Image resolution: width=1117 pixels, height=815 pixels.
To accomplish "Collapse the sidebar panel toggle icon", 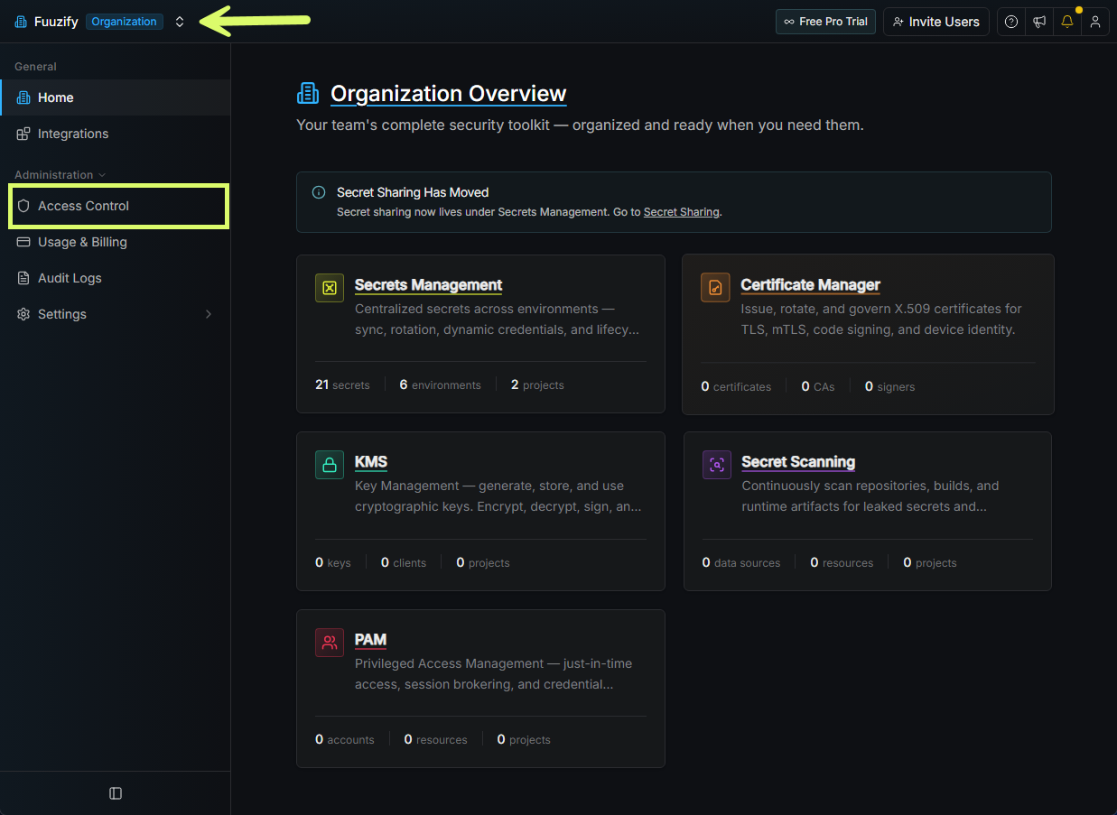I will coord(116,793).
